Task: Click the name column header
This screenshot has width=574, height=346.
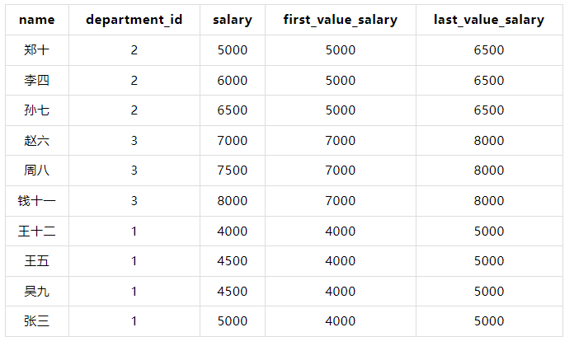Action: click(36, 20)
